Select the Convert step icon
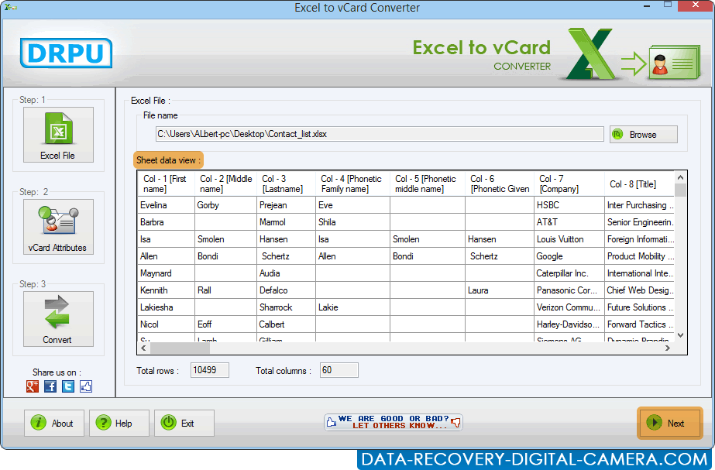This screenshot has width=715, height=470. [58, 318]
